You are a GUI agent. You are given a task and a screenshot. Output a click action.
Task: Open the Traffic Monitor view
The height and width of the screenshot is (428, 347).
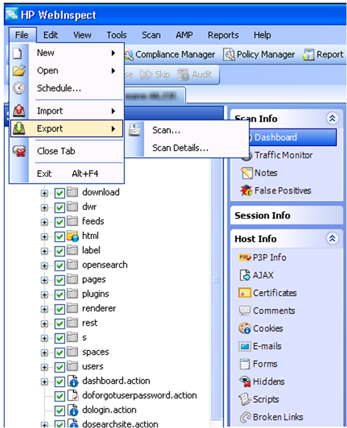pyautogui.click(x=284, y=155)
